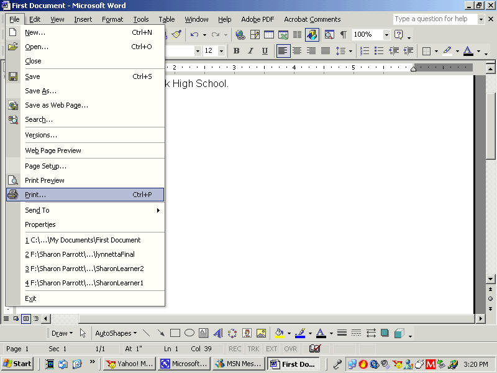Click the Microsoft Word Help icon

tap(398, 34)
